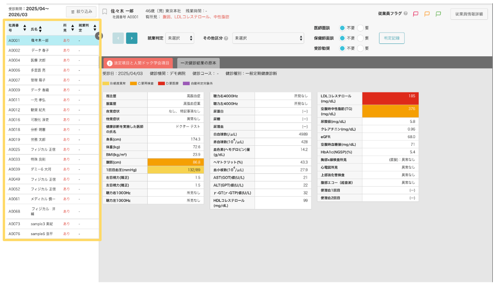The width and height of the screenshot is (495, 286).
Task: Open the 就業判定 dropdown
Action: tap(180, 38)
